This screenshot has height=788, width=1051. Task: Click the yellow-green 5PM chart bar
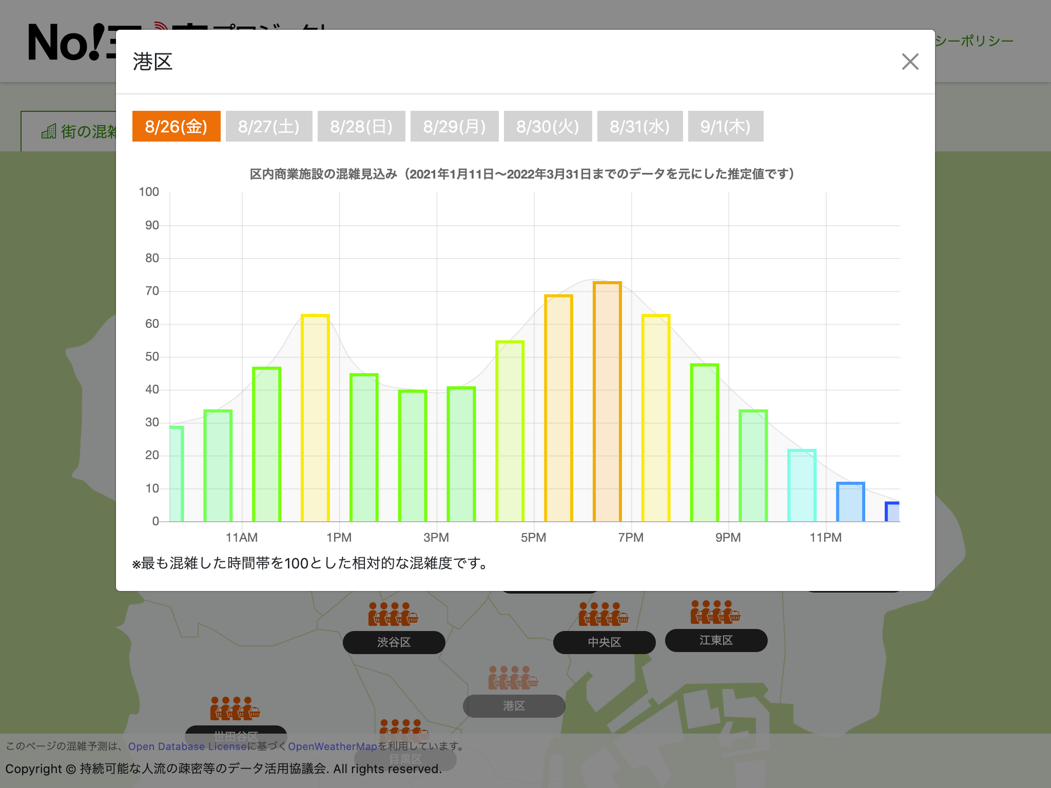tap(510, 431)
